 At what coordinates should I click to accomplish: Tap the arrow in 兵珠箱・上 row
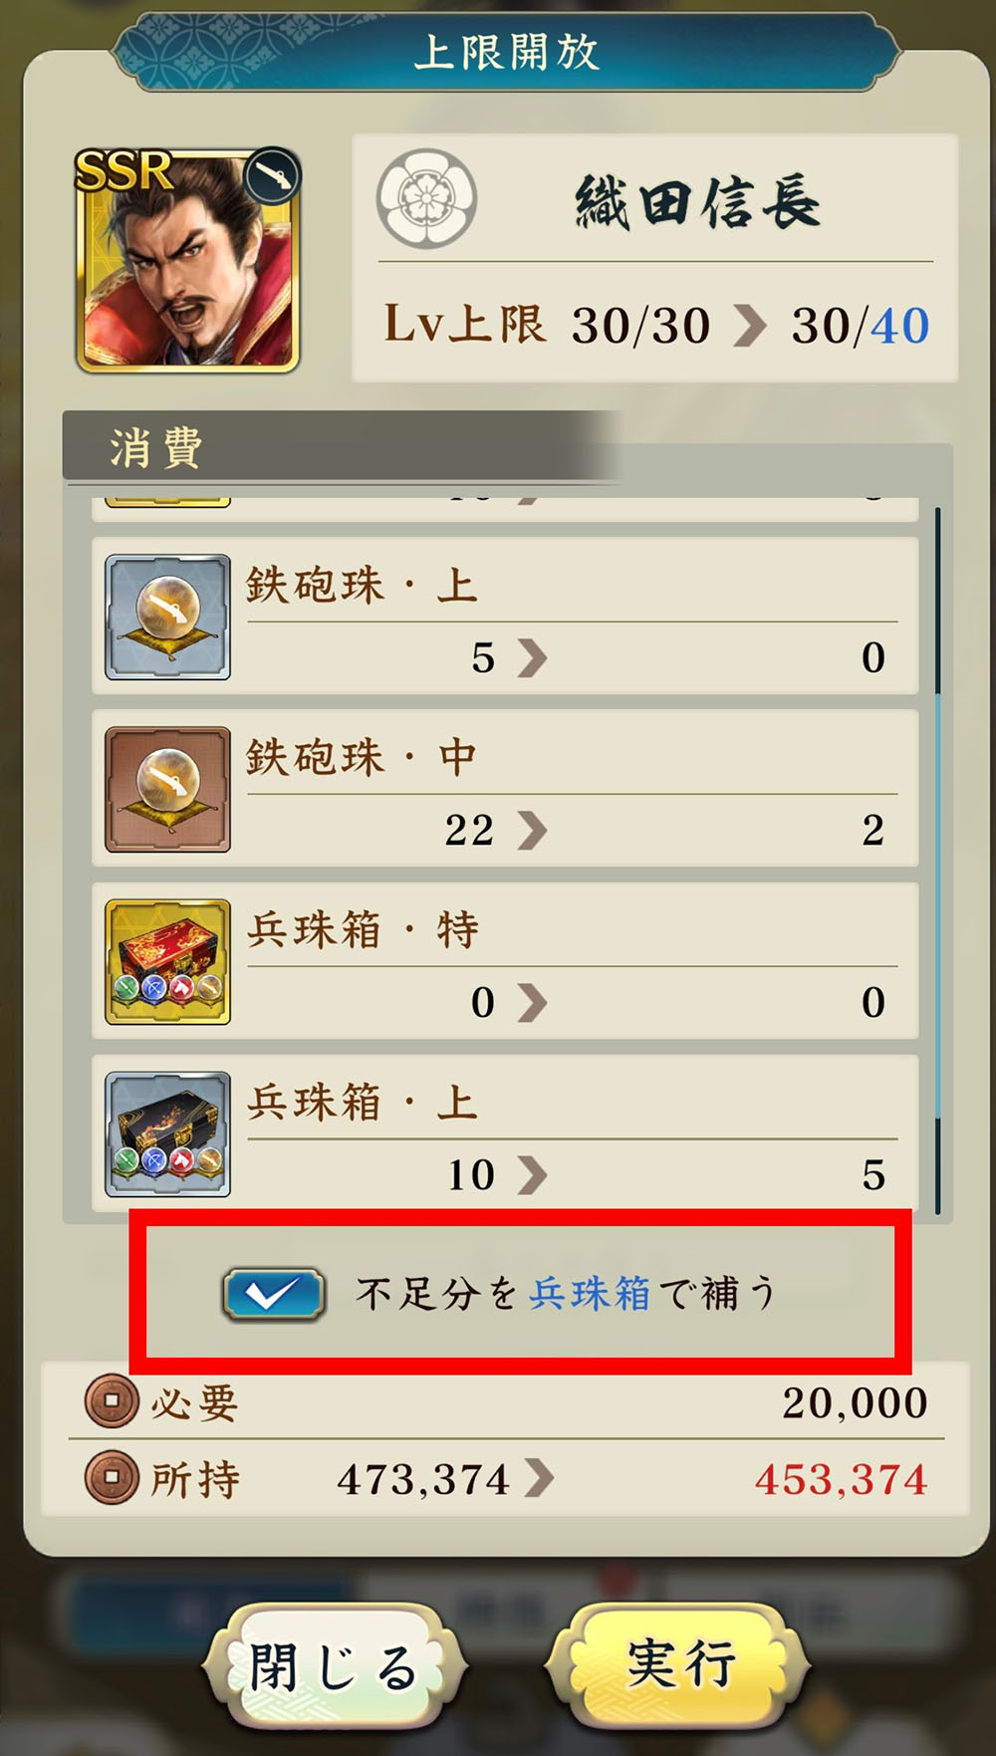533,1175
